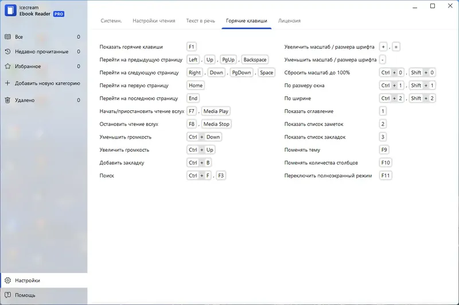Click the Показать горячие клавиши label
The image size is (459, 305).
click(131, 47)
